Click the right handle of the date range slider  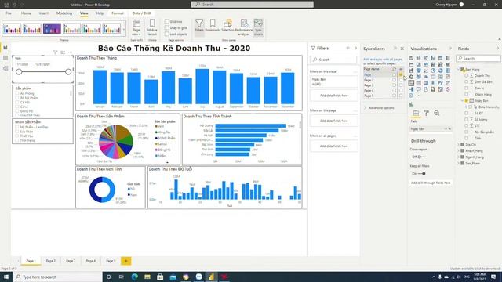(68, 72)
